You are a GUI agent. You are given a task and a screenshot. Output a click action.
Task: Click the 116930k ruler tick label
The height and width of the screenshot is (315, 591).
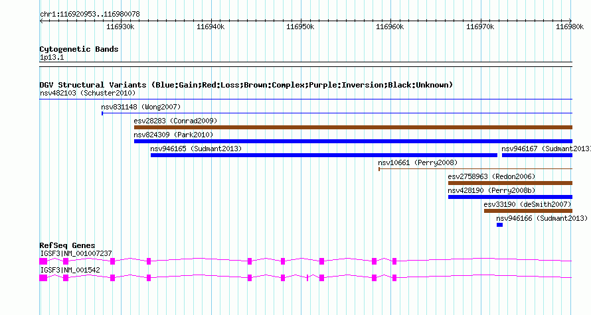click(x=120, y=27)
